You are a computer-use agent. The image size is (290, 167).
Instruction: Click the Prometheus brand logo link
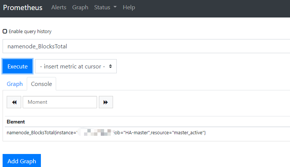(x=23, y=7)
